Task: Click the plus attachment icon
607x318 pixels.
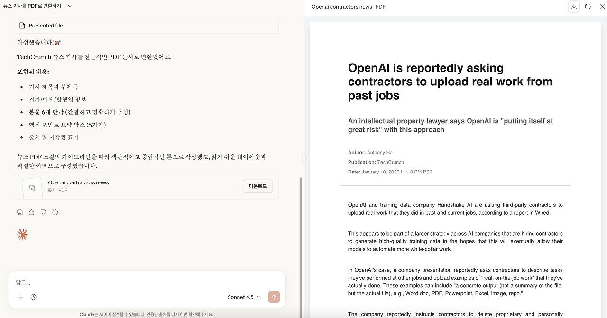Action: pos(20,297)
